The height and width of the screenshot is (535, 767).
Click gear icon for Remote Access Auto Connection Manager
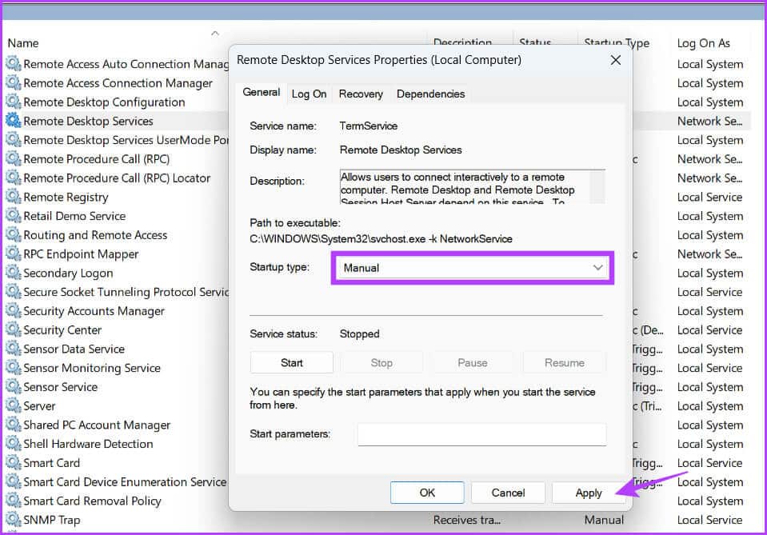14,63
